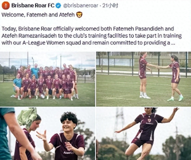Expand the truncated tweet text ellipsis
The width and height of the screenshot is (191, 160).
tap(173, 43)
